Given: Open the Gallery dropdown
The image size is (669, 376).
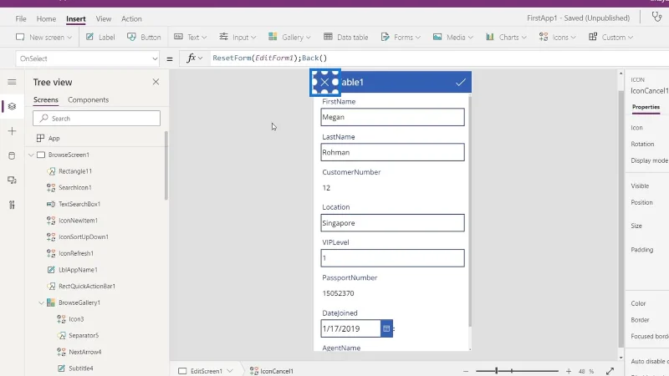Looking at the screenshot, I should pos(289,37).
